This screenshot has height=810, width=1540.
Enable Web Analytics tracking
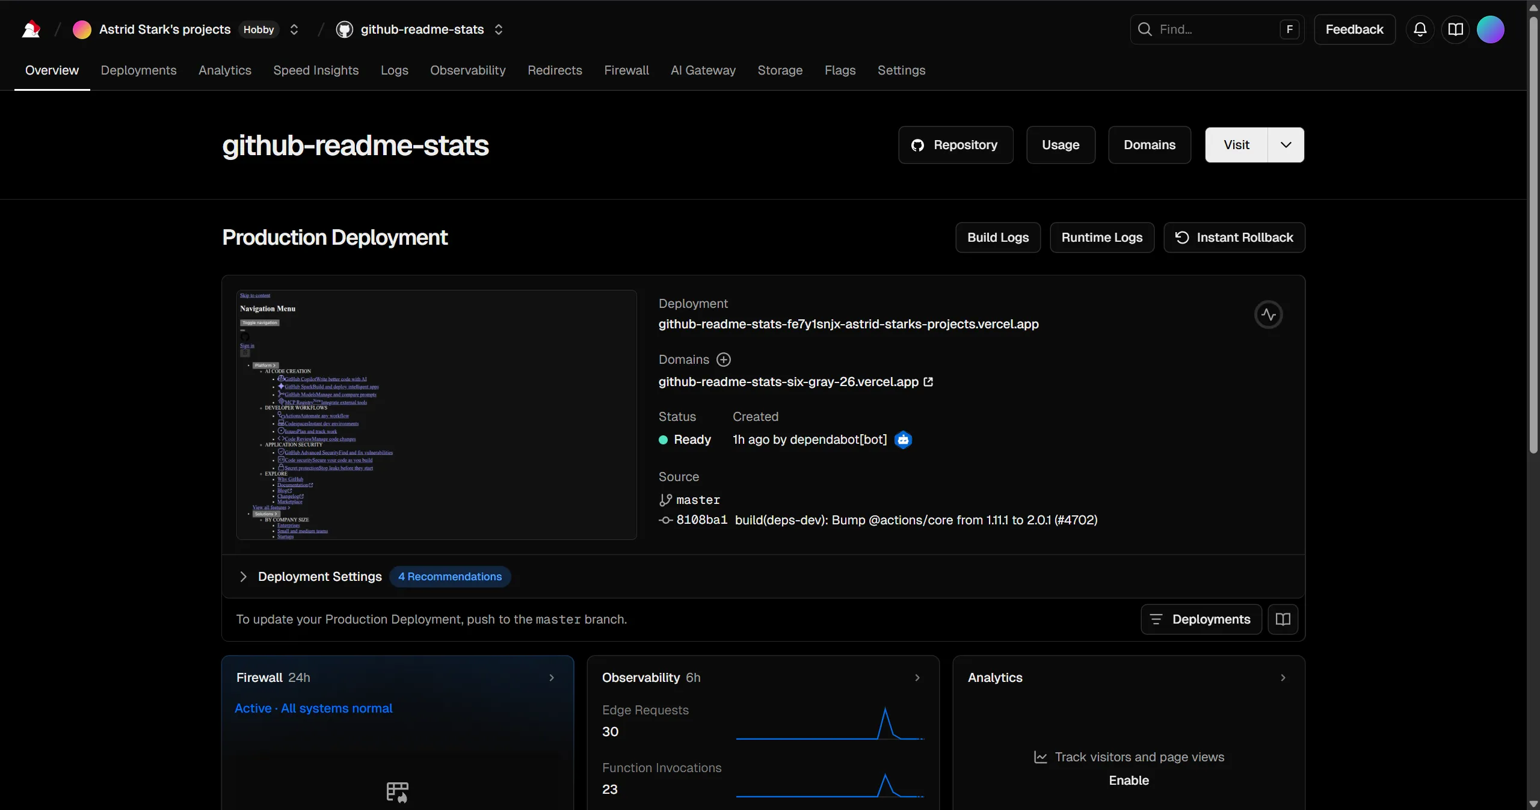(1128, 781)
